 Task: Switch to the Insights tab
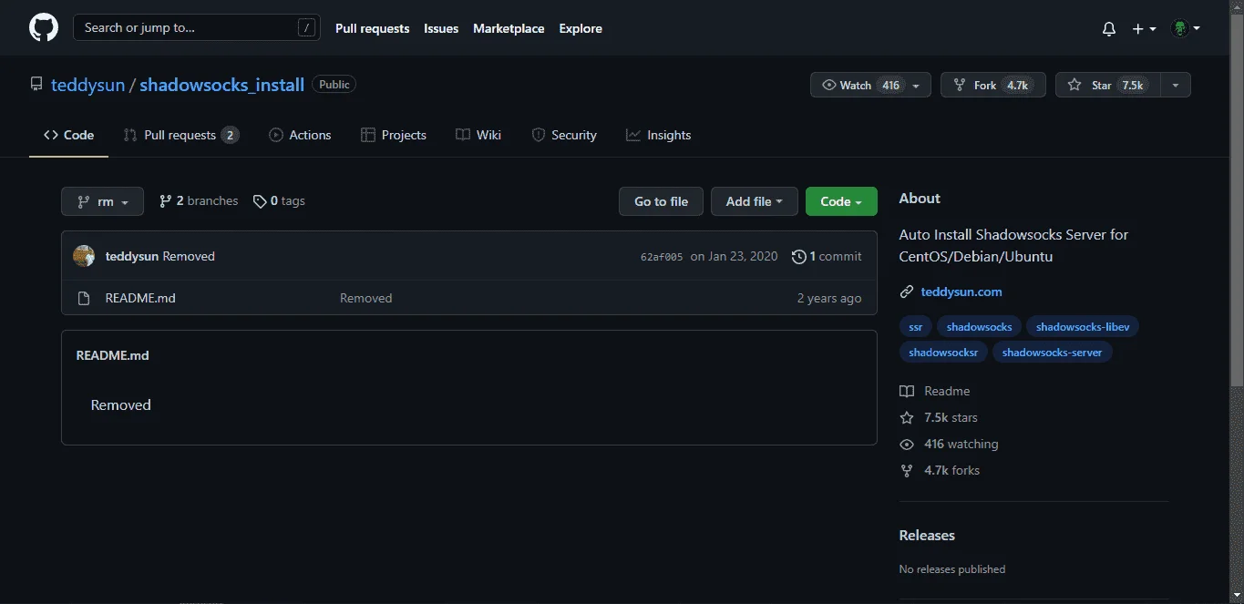(x=658, y=135)
